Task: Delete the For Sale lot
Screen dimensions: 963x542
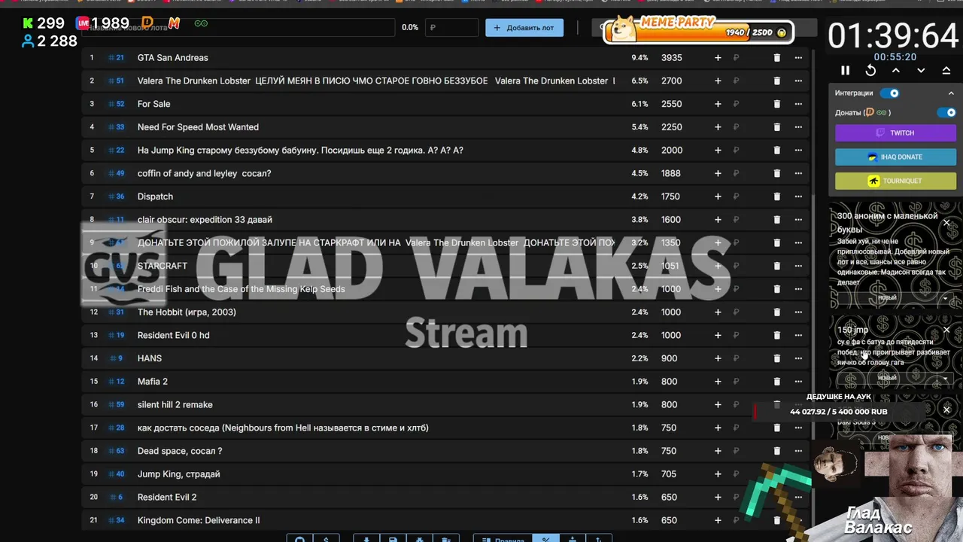Action: [x=777, y=104]
